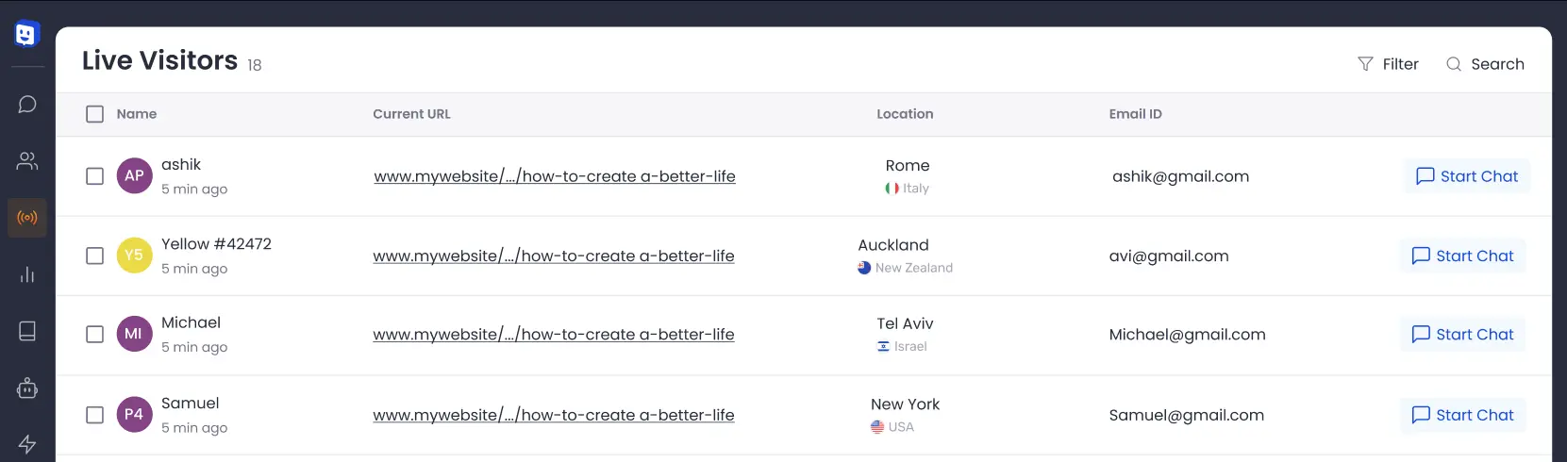Viewport: 1567px width, 462px height.
Task: Open the knowledge base book icon
Action: click(27, 331)
